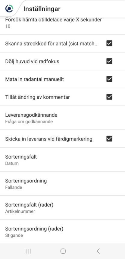Tap the Android home button icon
The height and width of the screenshot is (259, 125).
point(63,251)
